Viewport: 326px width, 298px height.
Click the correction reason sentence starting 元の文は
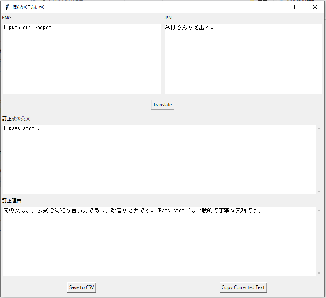point(132,211)
